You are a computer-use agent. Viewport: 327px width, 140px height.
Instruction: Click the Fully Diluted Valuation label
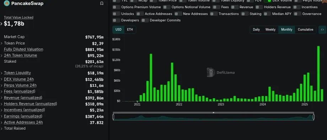(x=23, y=49)
